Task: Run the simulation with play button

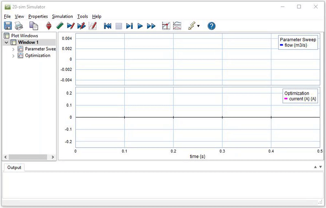Action: [140, 26]
